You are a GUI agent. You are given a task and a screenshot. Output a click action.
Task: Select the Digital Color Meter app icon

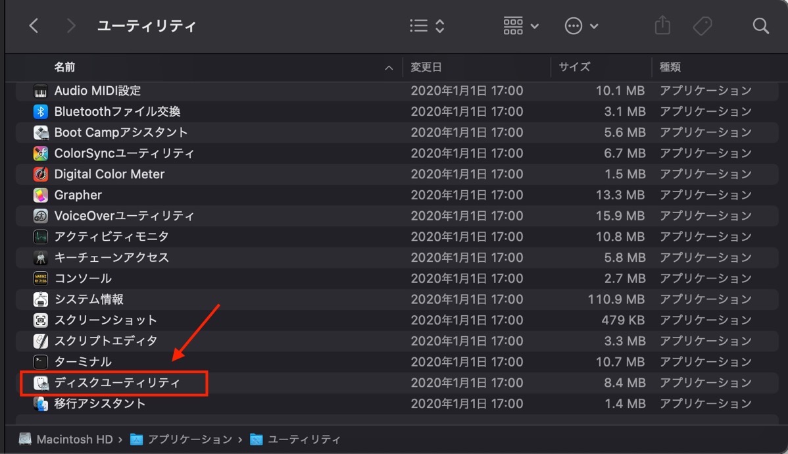coord(41,174)
